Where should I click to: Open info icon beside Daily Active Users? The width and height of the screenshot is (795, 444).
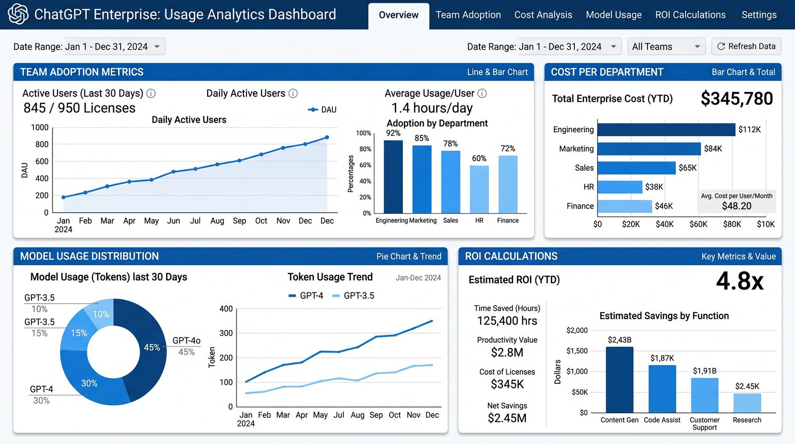tap(293, 93)
